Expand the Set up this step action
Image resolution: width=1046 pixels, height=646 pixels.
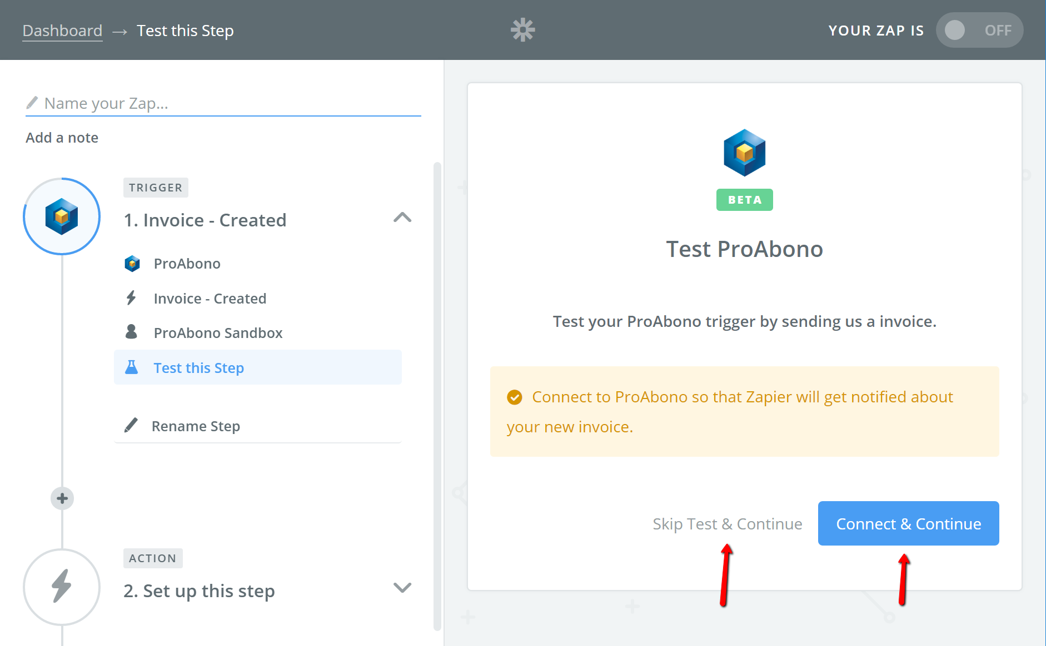click(x=402, y=587)
